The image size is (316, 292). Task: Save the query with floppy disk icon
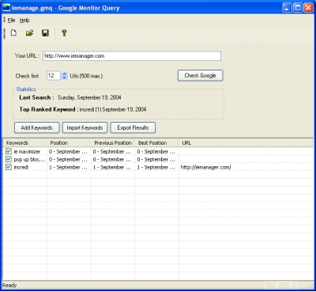click(x=45, y=33)
